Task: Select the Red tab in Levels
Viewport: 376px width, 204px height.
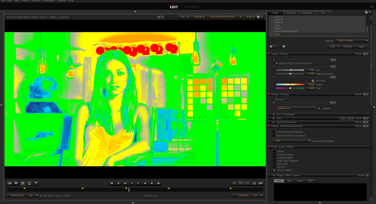Action: coord(289,181)
